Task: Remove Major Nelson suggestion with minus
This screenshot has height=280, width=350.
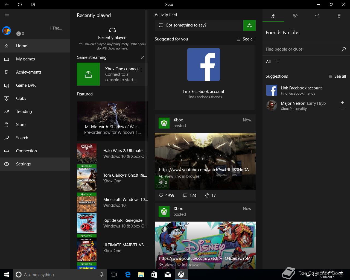Action: 342,109
